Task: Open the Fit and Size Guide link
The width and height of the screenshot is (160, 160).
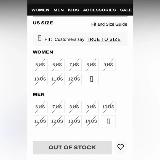Action: pyautogui.click(x=109, y=24)
